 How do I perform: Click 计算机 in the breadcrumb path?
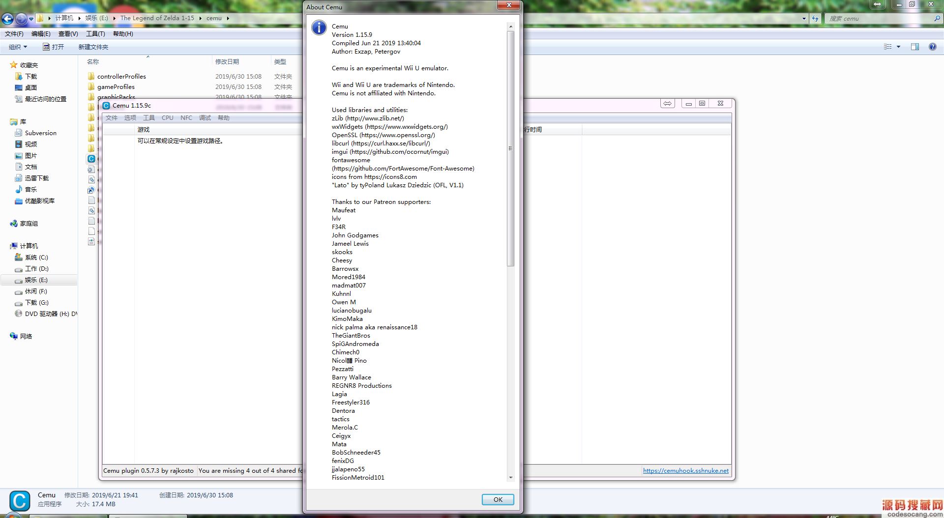pos(64,18)
